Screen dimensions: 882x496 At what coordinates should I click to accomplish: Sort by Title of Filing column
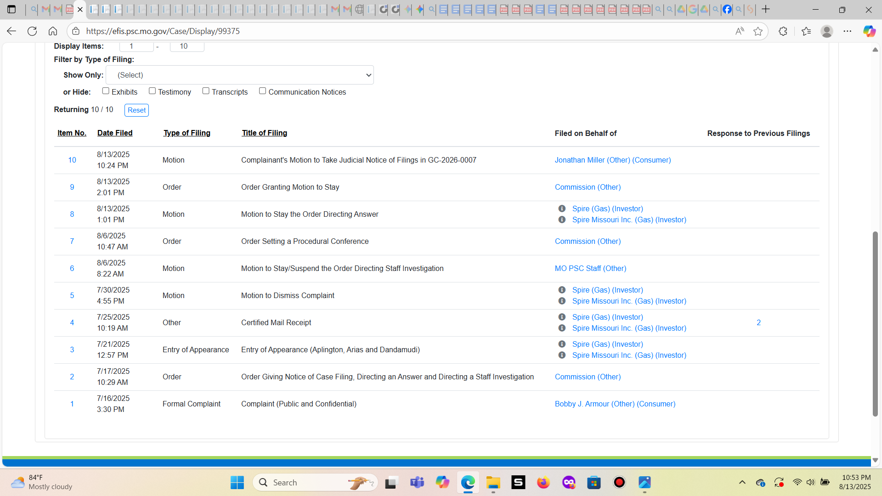pyautogui.click(x=265, y=133)
